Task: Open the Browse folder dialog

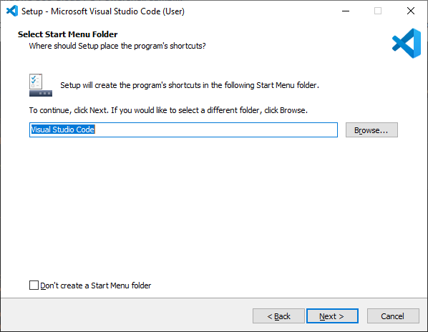Action: click(371, 130)
